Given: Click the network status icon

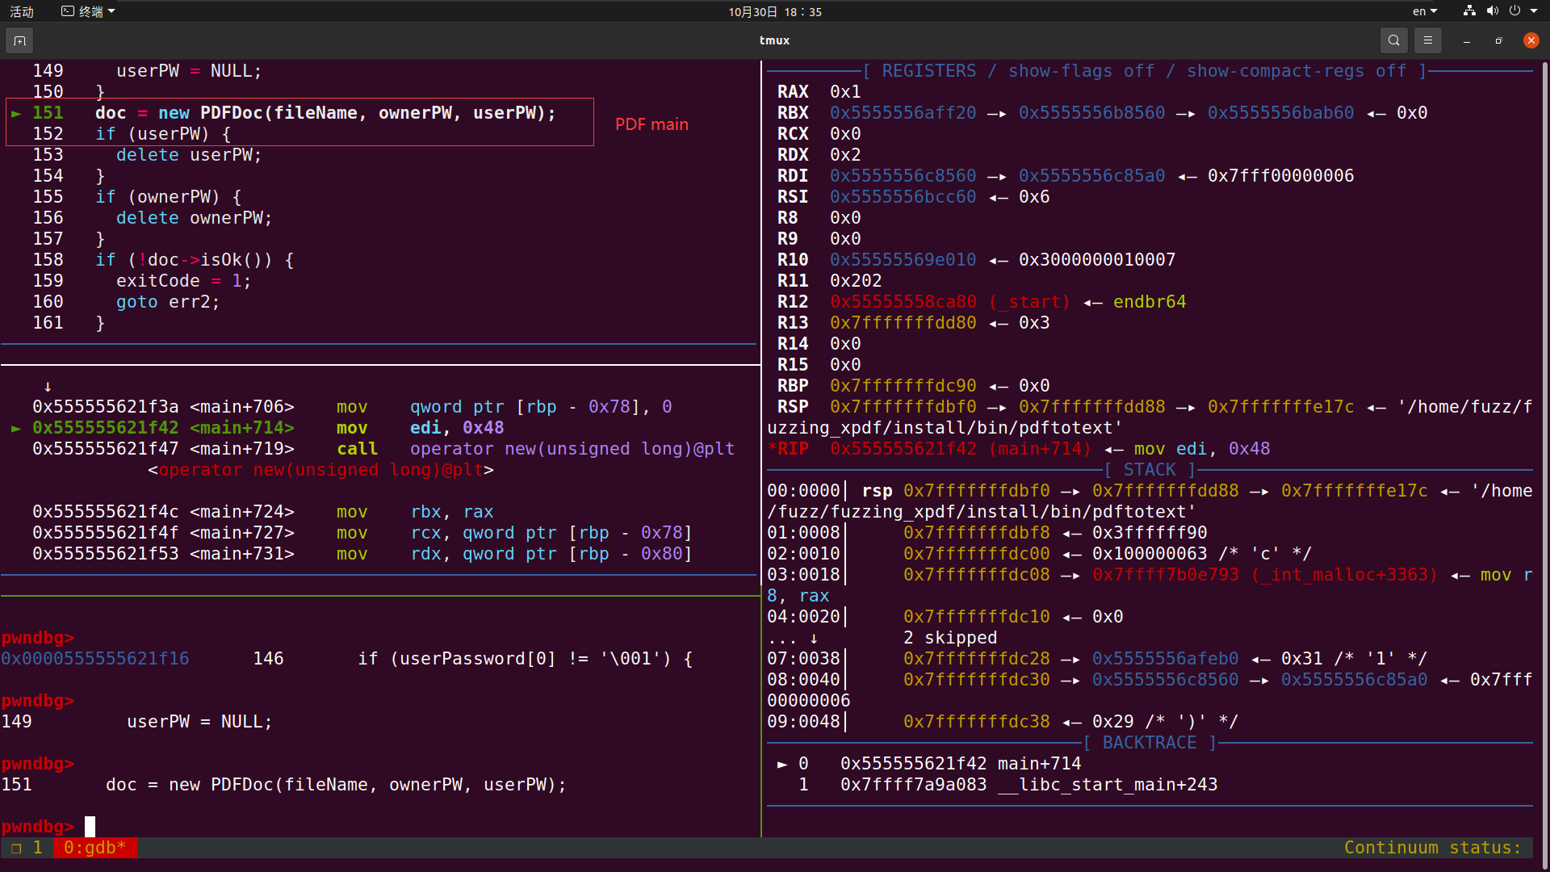Looking at the screenshot, I should click(x=1469, y=11).
